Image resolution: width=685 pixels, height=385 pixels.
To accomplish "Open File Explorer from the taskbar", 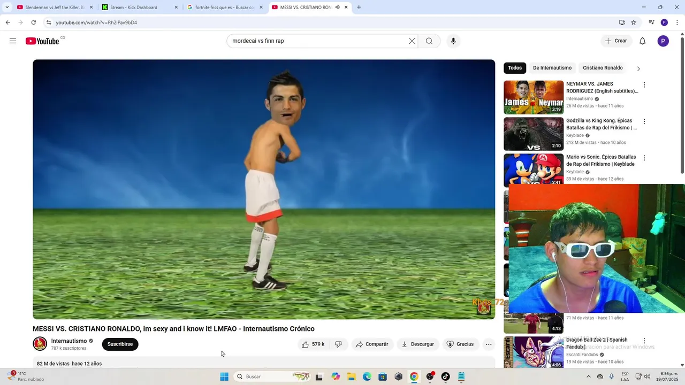I will (x=351, y=376).
